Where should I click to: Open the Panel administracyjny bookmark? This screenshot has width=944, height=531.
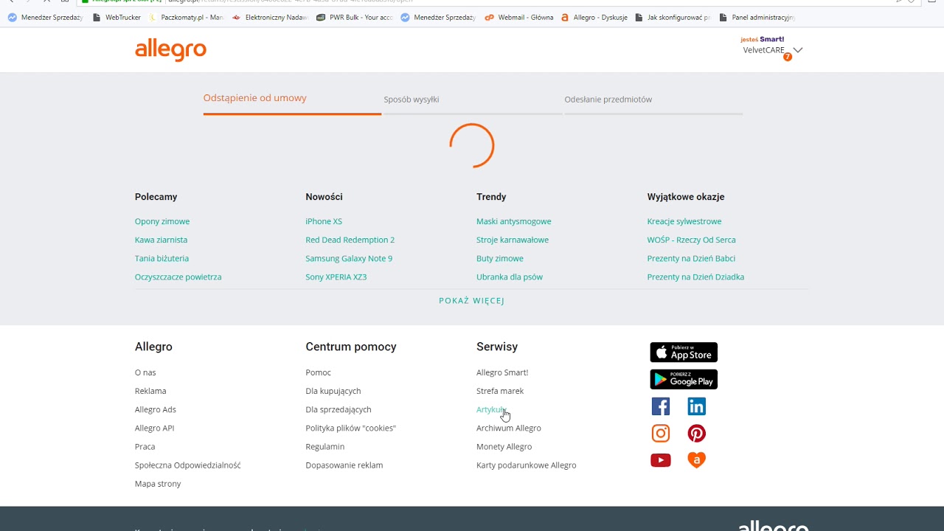[757, 17]
